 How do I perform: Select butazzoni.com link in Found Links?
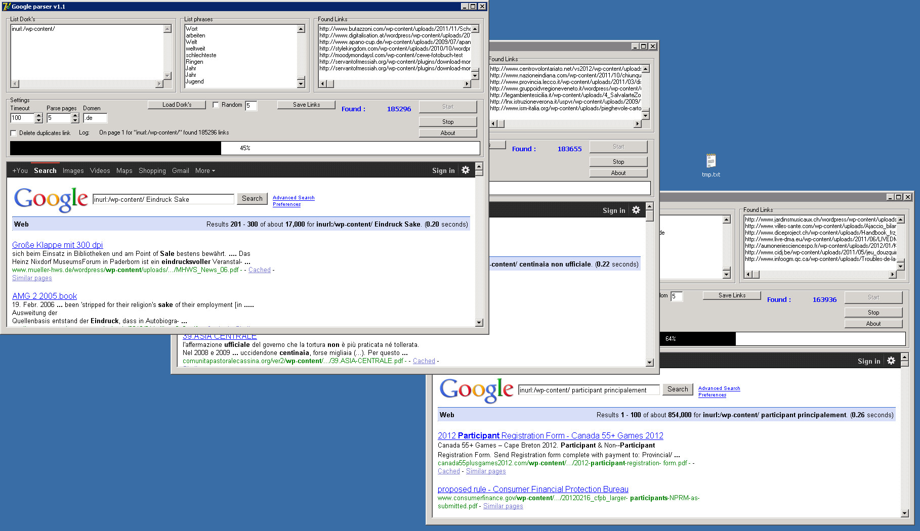395,29
